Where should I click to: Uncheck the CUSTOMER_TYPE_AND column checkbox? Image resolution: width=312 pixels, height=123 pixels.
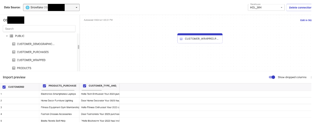85,86
